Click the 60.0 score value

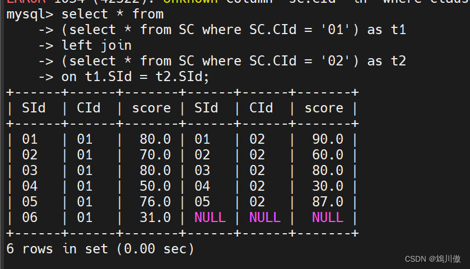click(328, 155)
